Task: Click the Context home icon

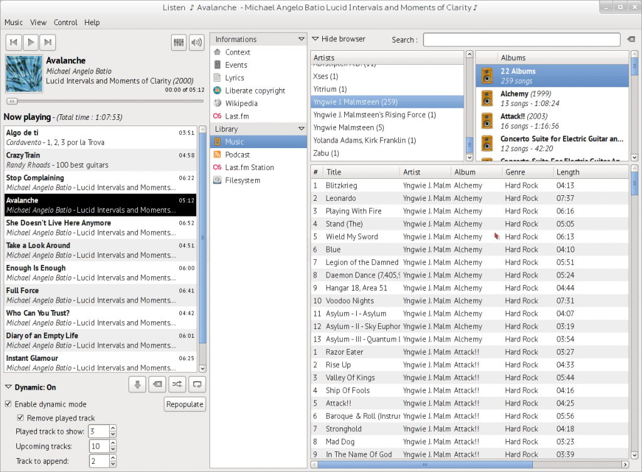Action: pos(218,52)
